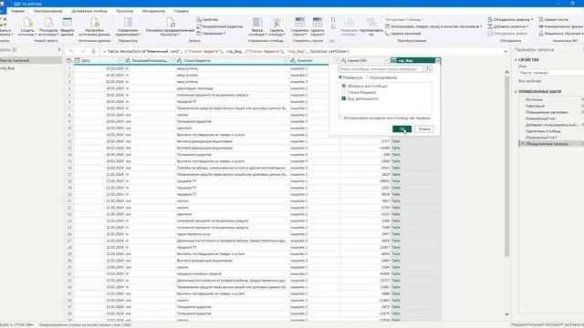Click the Замена значений command
The height and width of the screenshot is (328, 584).
point(403,34)
